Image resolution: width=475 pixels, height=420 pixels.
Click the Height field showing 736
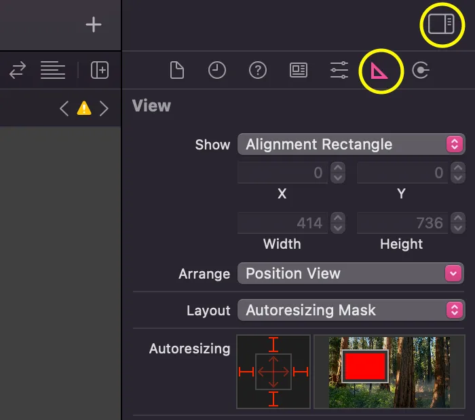[x=402, y=223]
